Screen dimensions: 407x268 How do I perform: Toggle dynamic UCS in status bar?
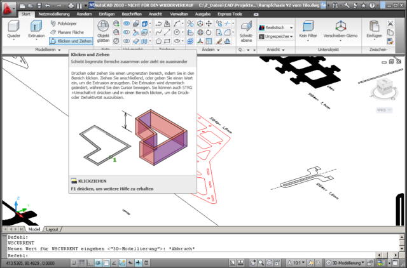click(x=122, y=262)
